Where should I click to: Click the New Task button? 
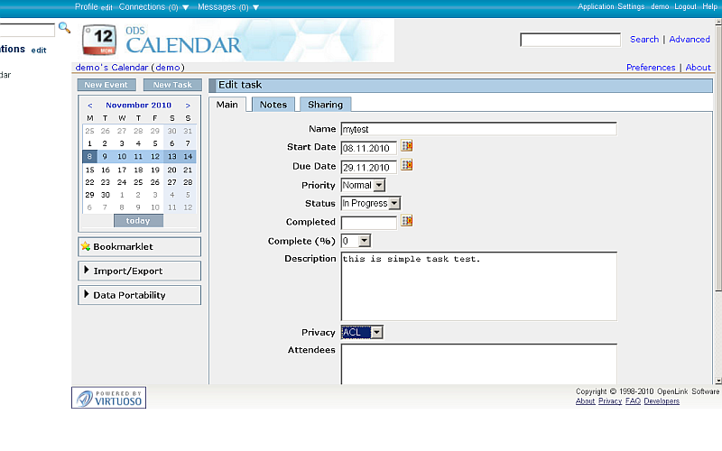pyautogui.click(x=171, y=85)
